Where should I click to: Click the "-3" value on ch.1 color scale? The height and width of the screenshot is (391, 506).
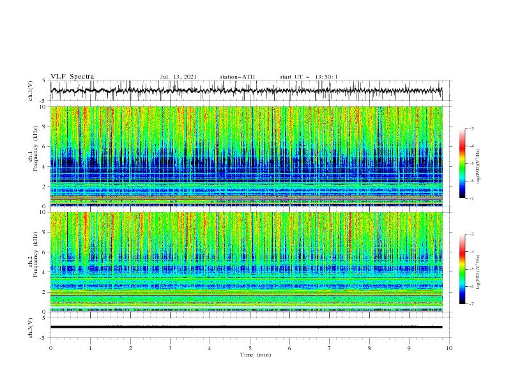click(x=471, y=128)
